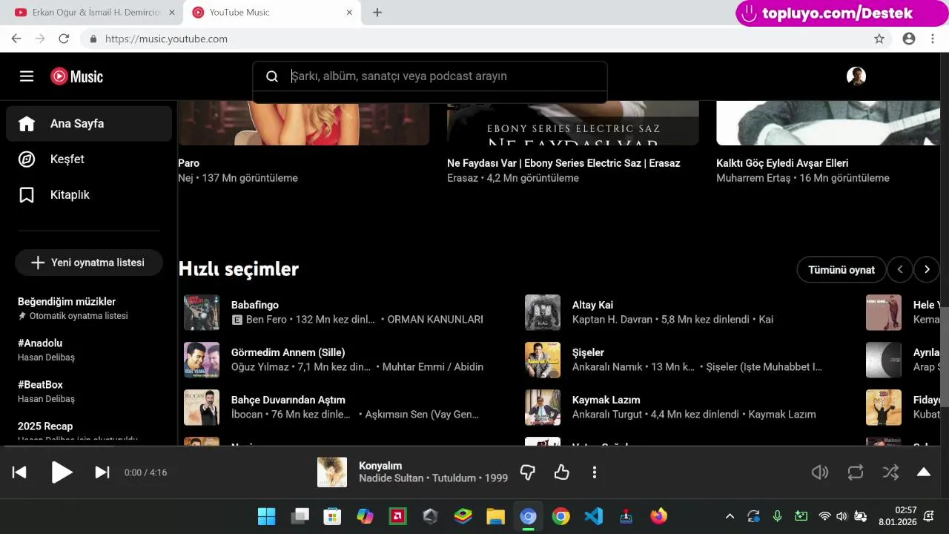This screenshot has width=949, height=534.
Task: Open the Ben Fero artist link
Action: [266, 320]
